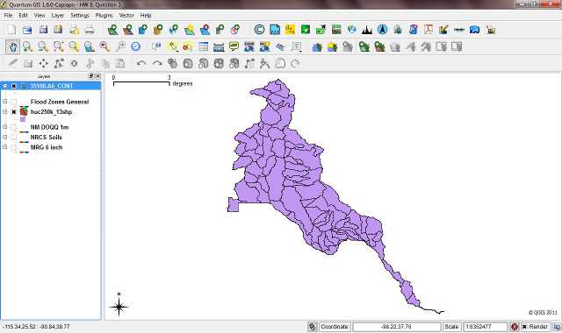The height and width of the screenshot is (333, 562).
Task: Select the Pan Map hand tool
Action: [x=12, y=46]
